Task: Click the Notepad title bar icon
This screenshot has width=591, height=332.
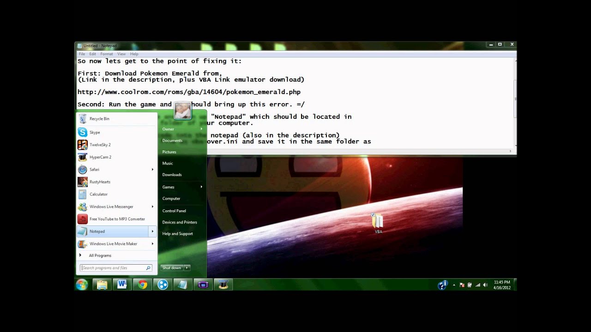Action: click(80, 46)
